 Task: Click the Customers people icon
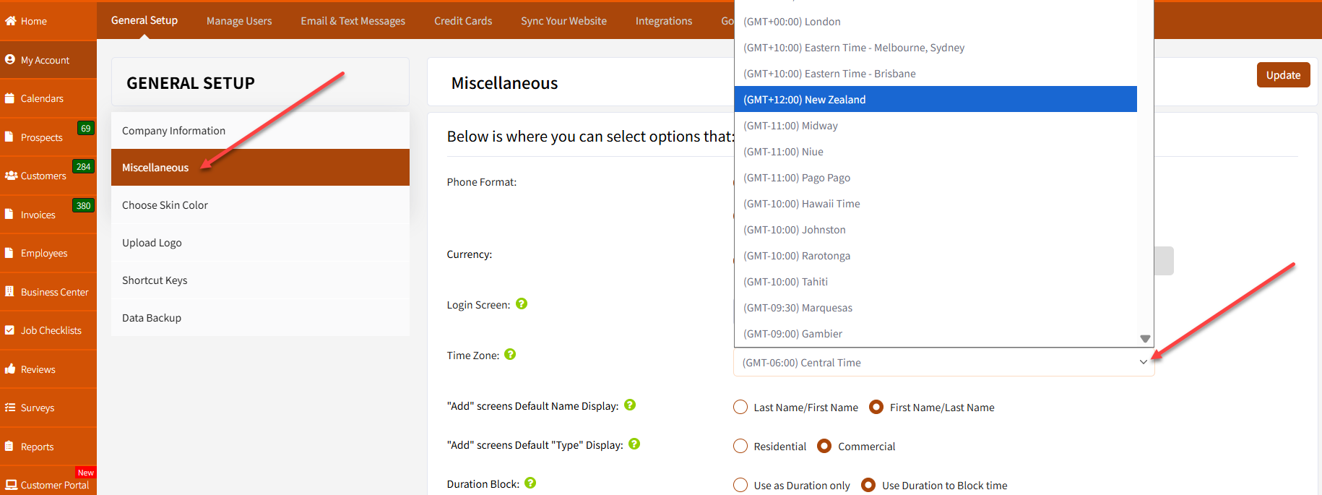pos(11,176)
